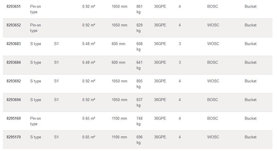277x151 pixels.
Task: Click the 805 kg weight cell
Action: pos(139,84)
